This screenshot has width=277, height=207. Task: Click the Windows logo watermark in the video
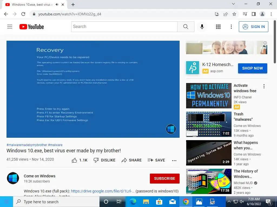171,129
